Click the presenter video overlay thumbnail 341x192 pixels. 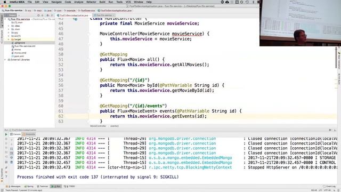point(300,23)
